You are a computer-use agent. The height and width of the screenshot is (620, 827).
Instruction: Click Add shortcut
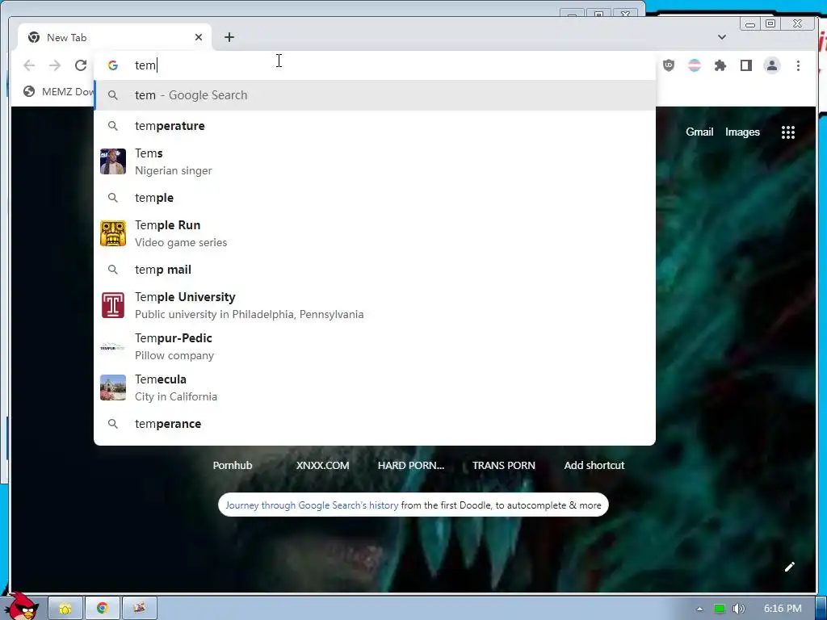point(594,466)
